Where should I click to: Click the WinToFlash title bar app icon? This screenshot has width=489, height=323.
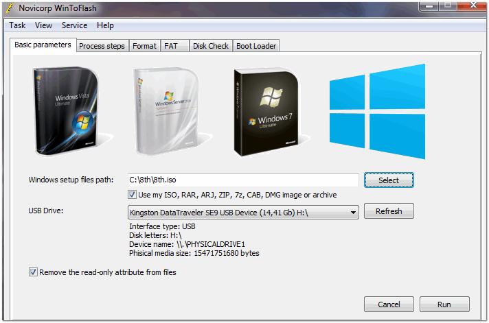pyautogui.click(x=10, y=8)
